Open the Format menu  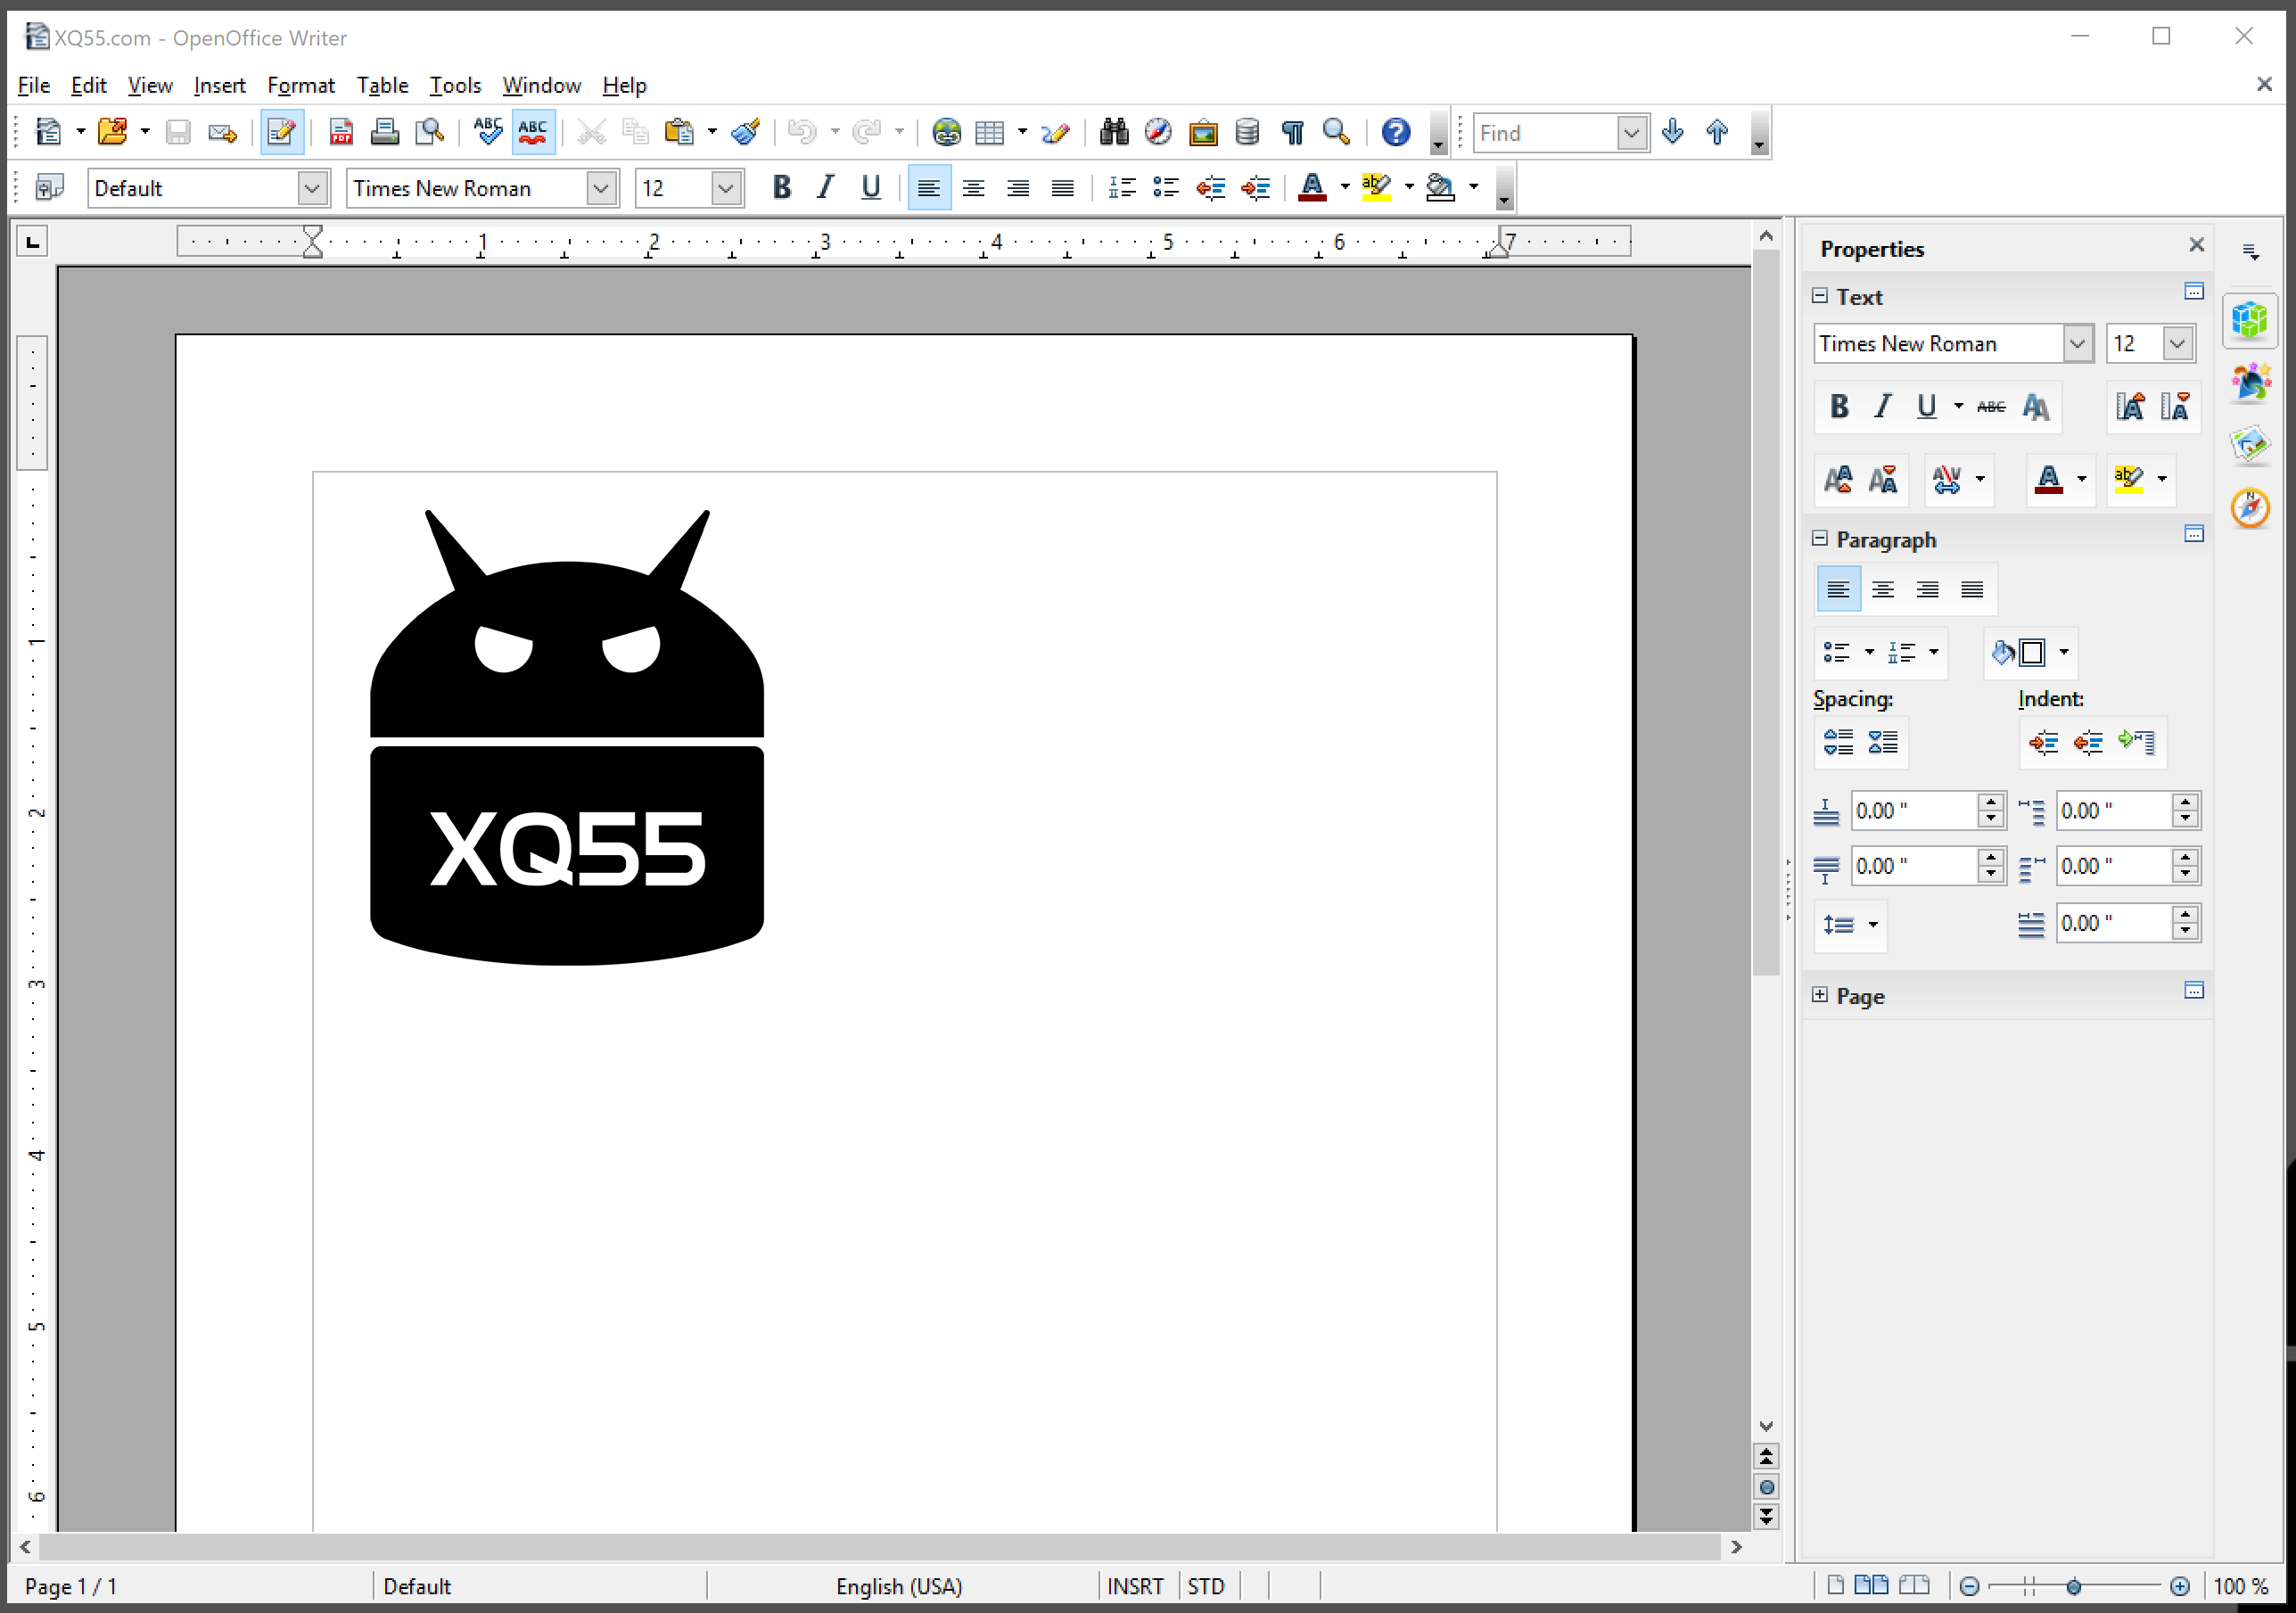click(x=300, y=85)
